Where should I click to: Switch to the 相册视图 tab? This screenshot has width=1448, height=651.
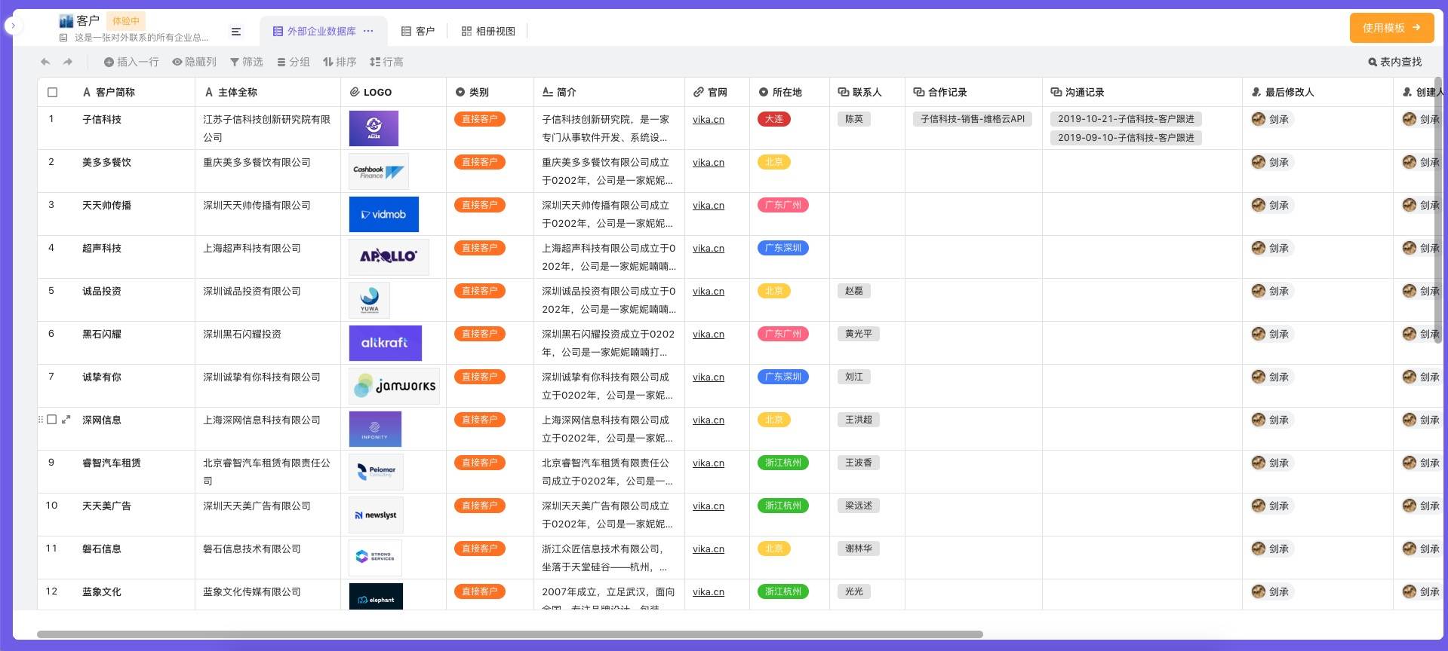pyautogui.click(x=488, y=31)
